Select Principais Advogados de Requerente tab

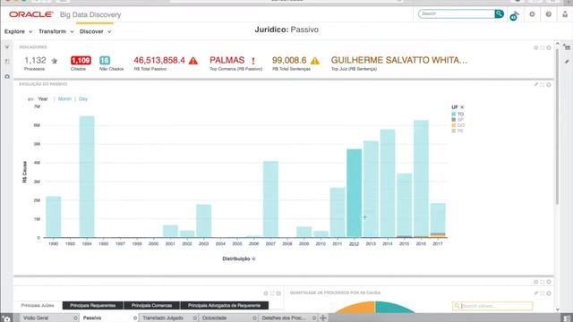coord(225,306)
